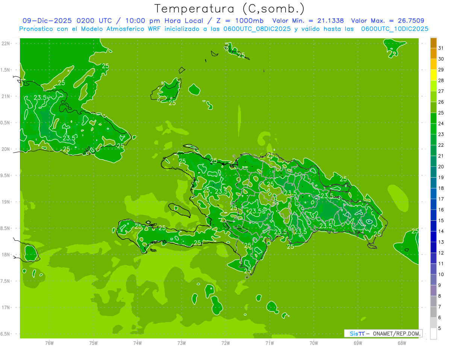The height and width of the screenshot is (348, 451).
Task: Click the color scale label 23
Action: (441, 134)
